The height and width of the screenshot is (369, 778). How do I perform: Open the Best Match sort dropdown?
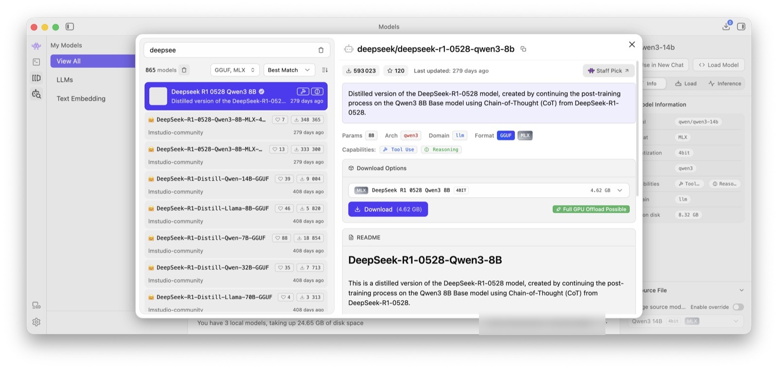[x=289, y=70]
